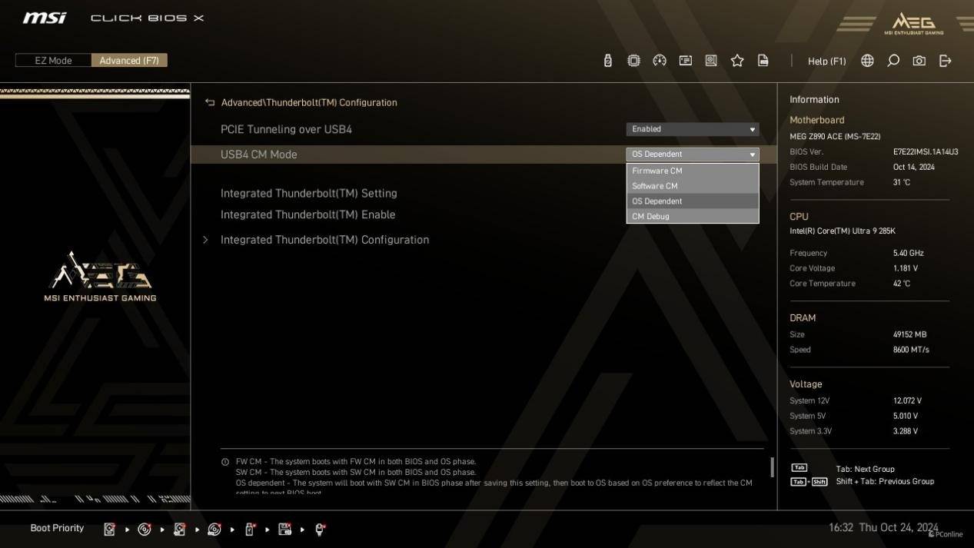Click the back arrow beside Advanced\Thunderbolt breadcrumb
The width and height of the screenshot is (974, 548).
pyautogui.click(x=210, y=102)
